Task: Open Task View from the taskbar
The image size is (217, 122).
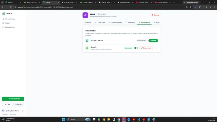Action: [94, 119]
